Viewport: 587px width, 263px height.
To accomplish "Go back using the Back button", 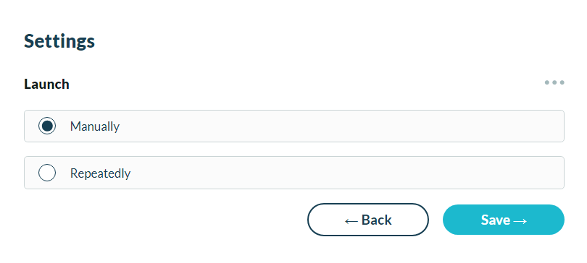I will click(368, 220).
